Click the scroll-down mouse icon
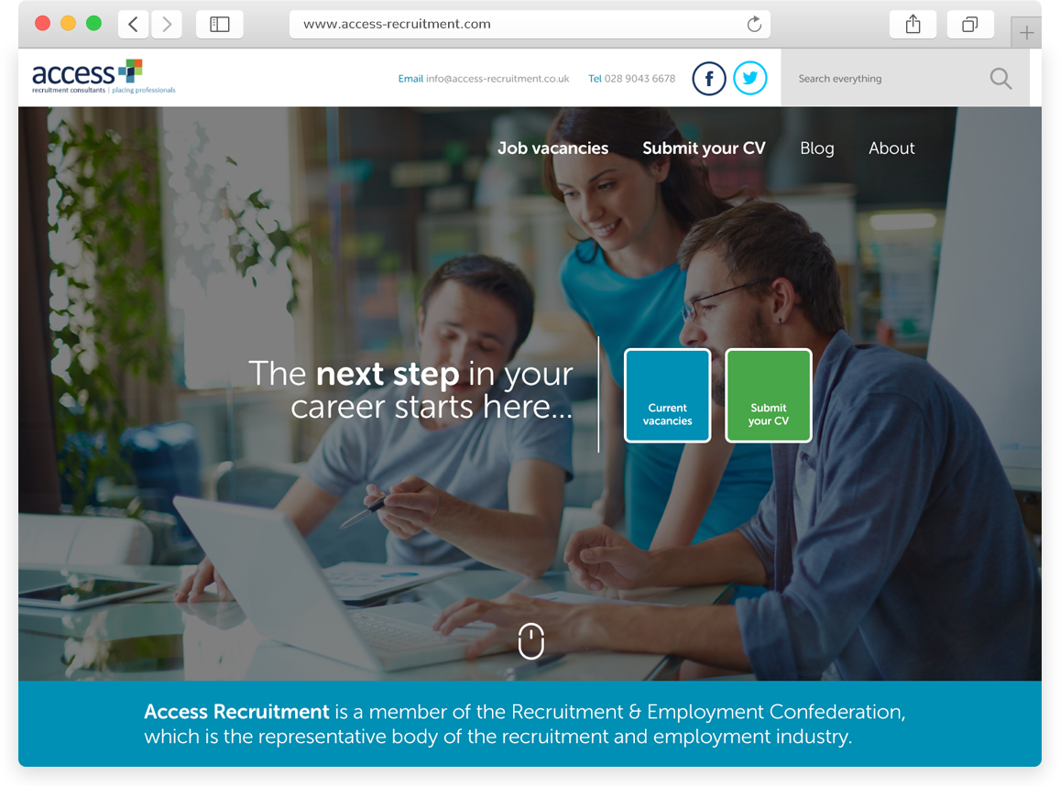Image resolution: width=1060 pixels, height=786 pixels. coord(531,641)
